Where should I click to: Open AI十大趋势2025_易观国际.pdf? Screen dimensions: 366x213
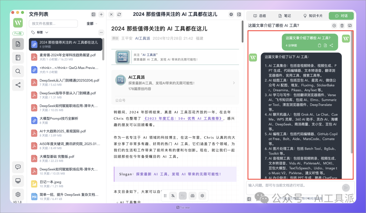click(66, 133)
